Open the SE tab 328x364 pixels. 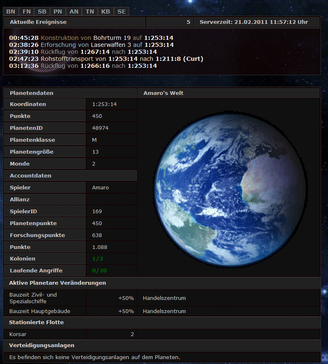pos(122,12)
